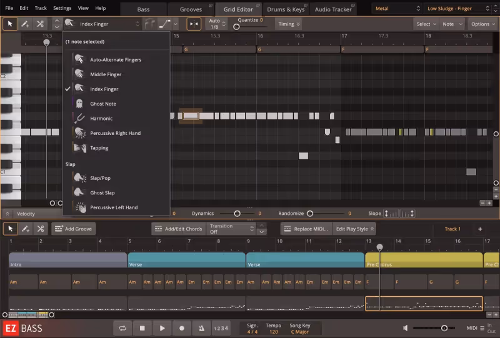Click the Add Groove button
The height and width of the screenshot is (338, 500).
pyautogui.click(x=73, y=229)
